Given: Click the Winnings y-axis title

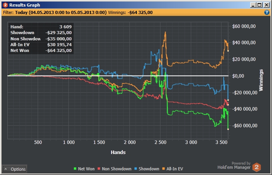Looking at the screenshot, I should (x=261, y=80).
